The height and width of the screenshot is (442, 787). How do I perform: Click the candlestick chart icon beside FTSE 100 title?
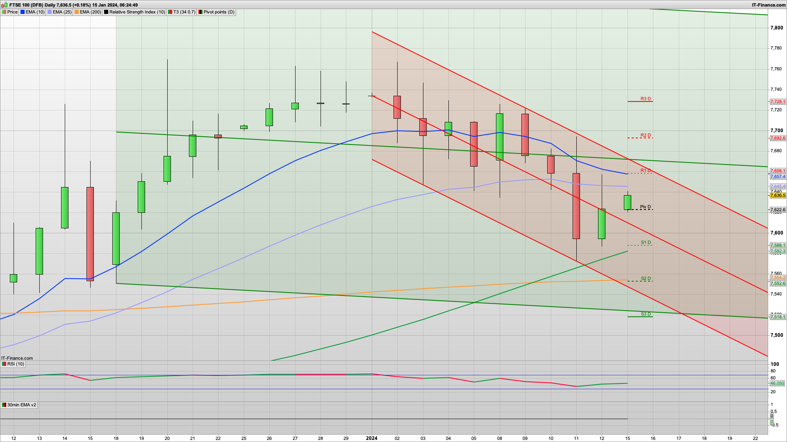(5, 5)
